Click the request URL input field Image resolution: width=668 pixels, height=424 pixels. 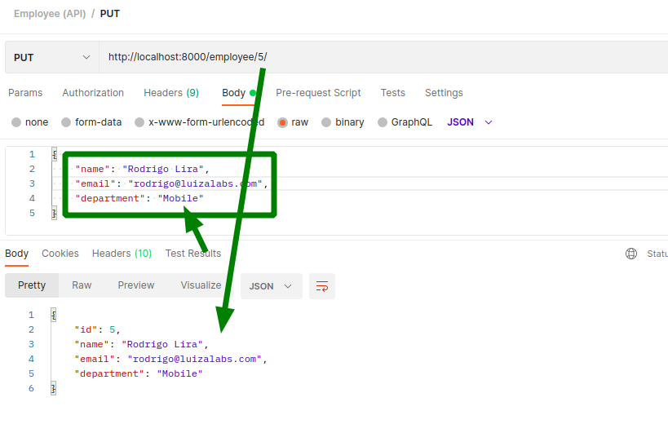coord(383,57)
